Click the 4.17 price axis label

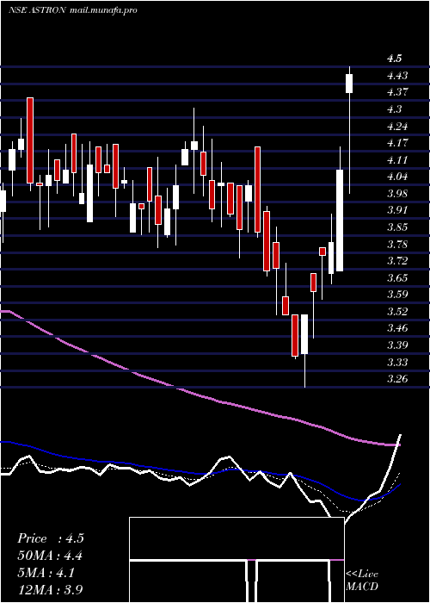point(397,143)
